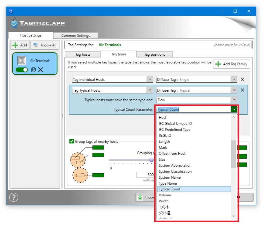Select Type Name from the list
The width and height of the screenshot is (264, 229).
click(x=168, y=183)
